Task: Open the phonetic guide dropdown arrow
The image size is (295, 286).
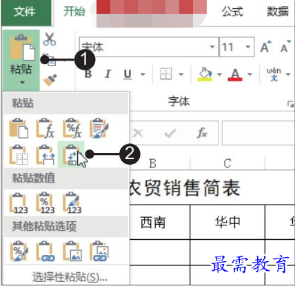Action: coord(288,74)
